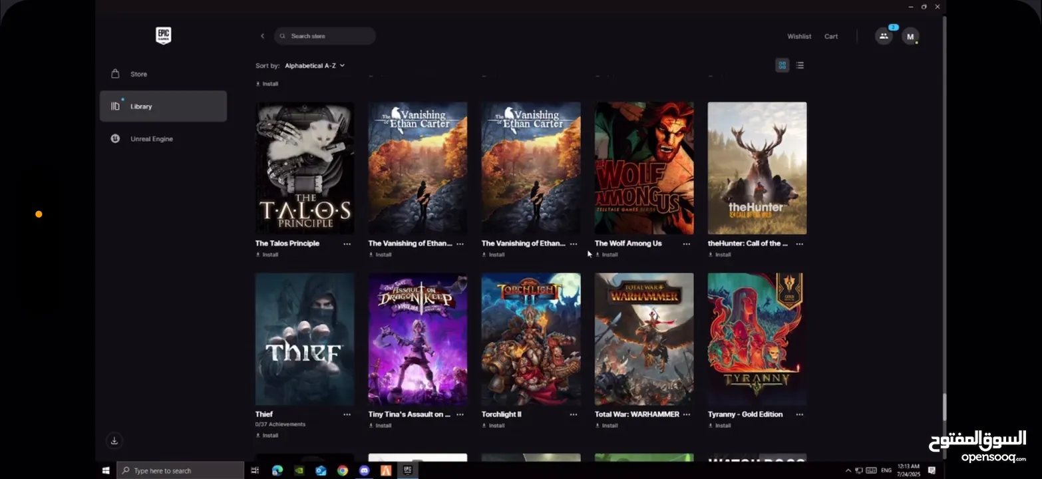The height and width of the screenshot is (479, 1042).
Task: Click the Thief 0/37 Achievements text
Action: point(280,424)
